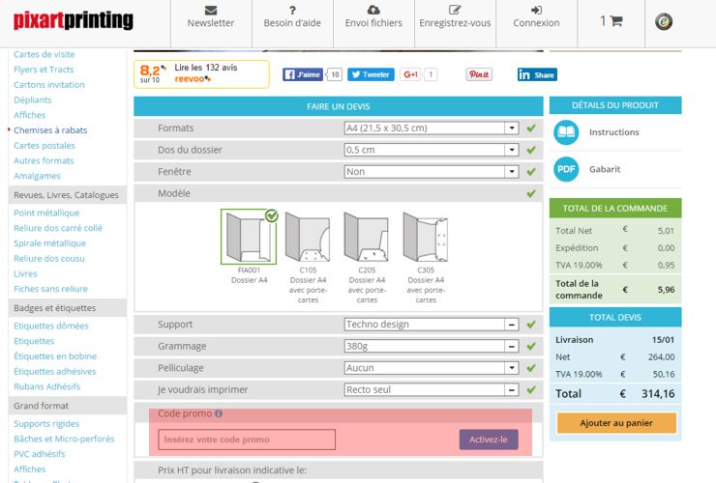Click the Facebook like count 10

pyautogui.click(x=335, y=74)
